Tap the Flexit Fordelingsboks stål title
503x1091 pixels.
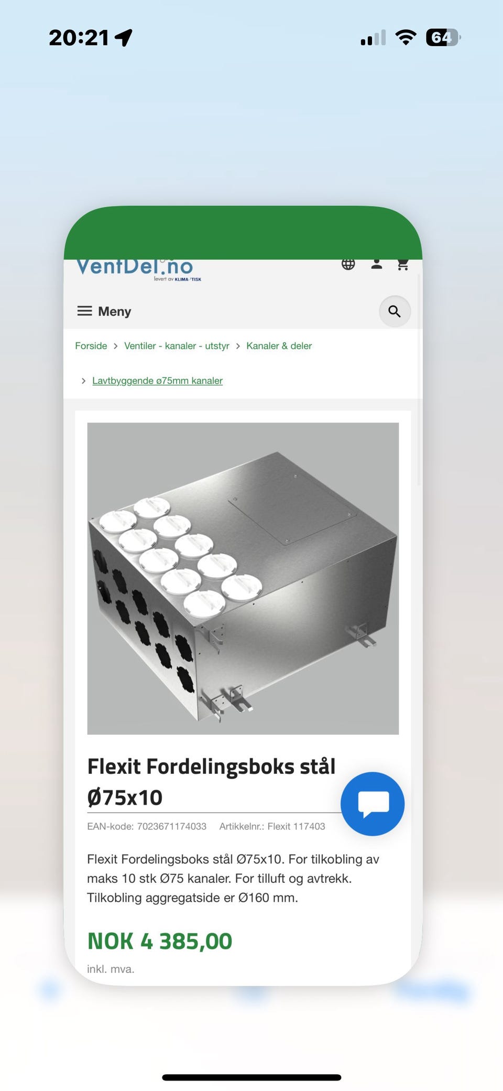(211, 782)
